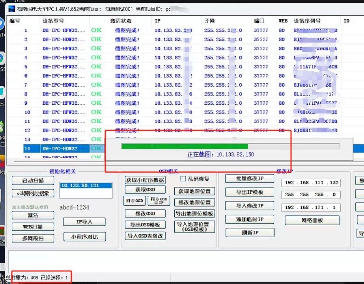Focus the gateway field 192.168.171.1

click(311, 207)
